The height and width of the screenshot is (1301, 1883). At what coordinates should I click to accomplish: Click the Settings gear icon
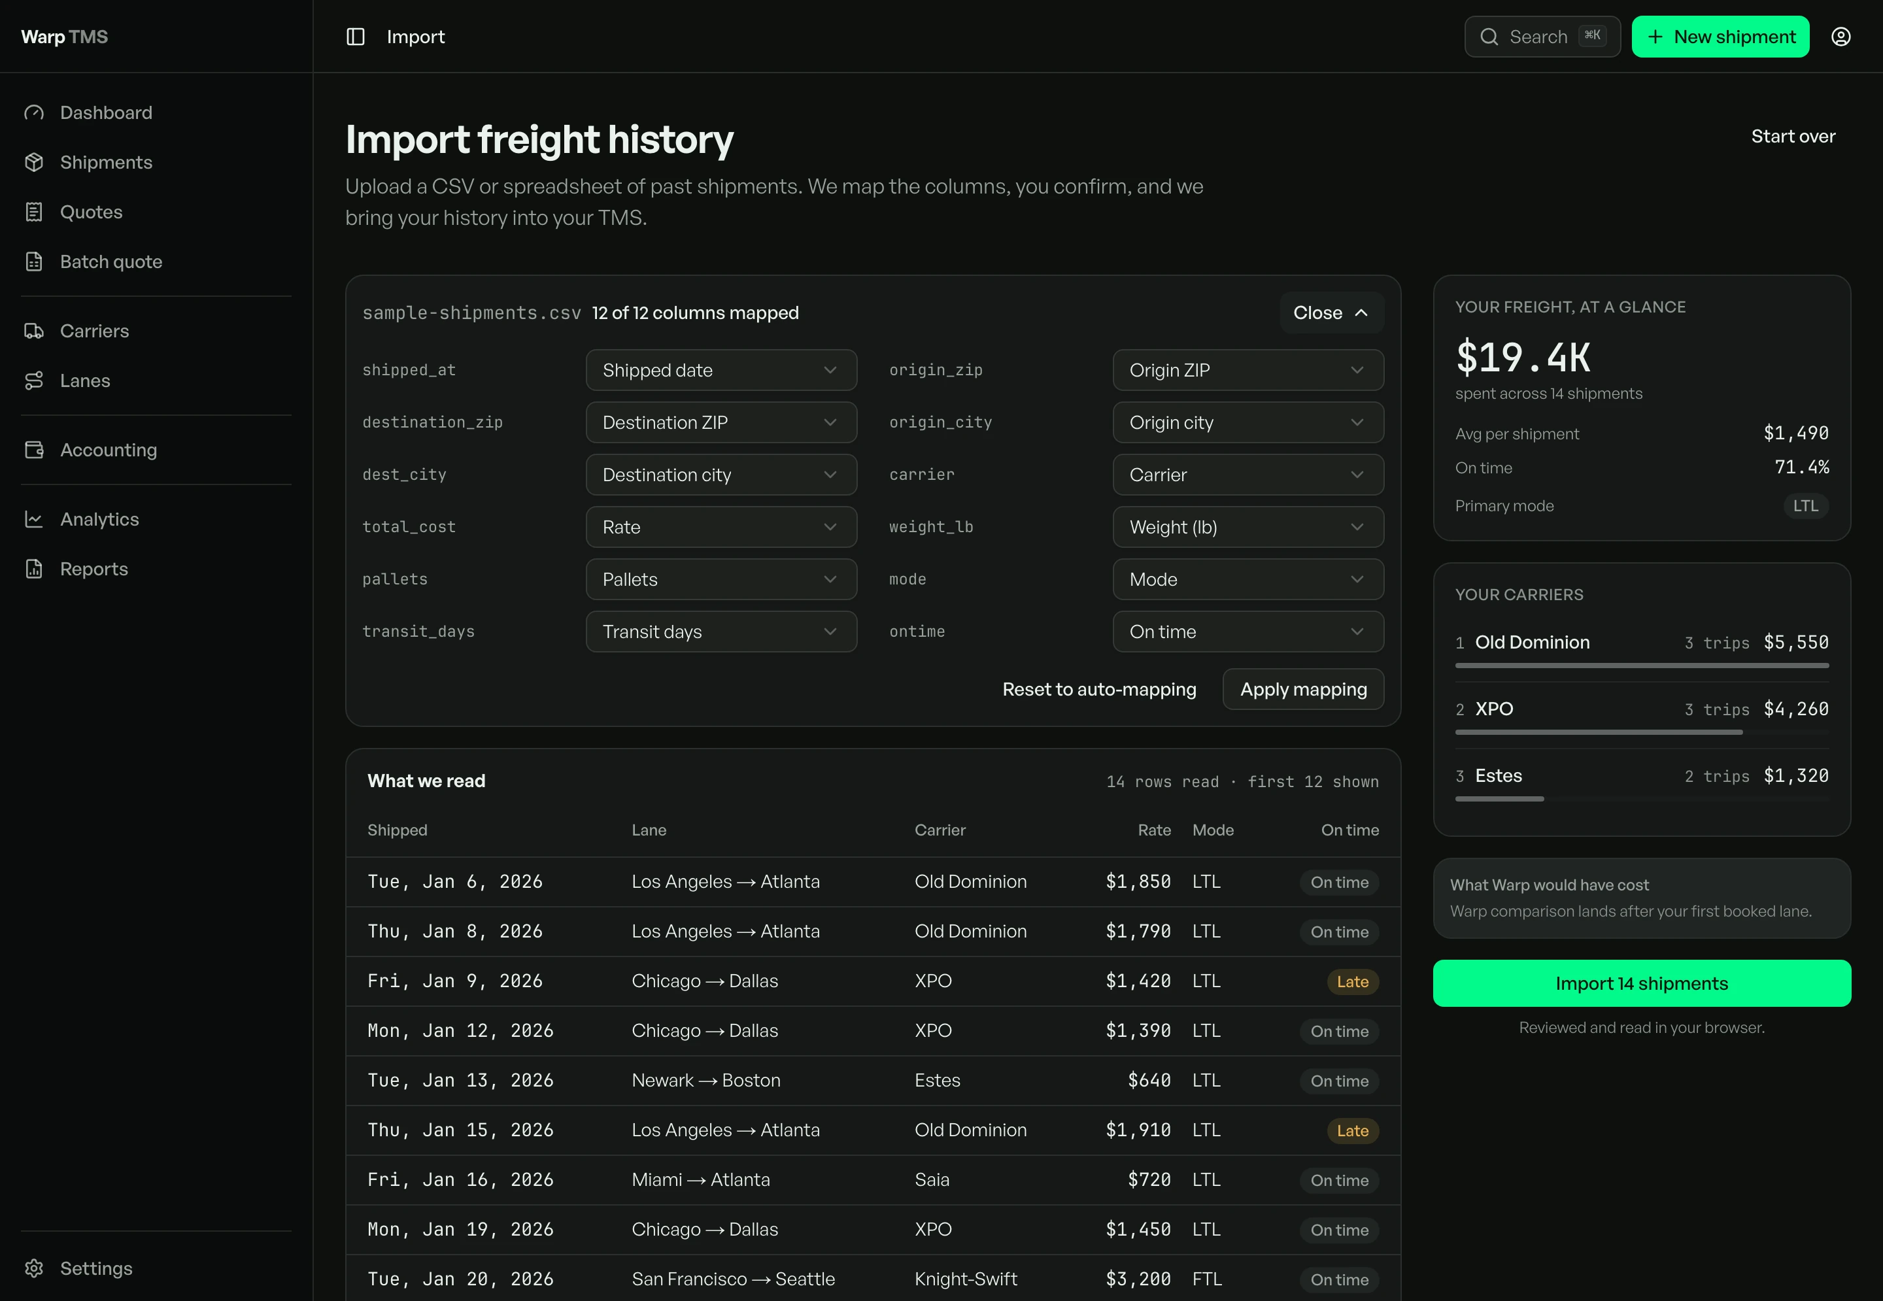click(33, 1268)
